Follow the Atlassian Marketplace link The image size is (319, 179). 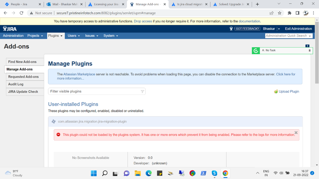click(x=79, y=74)
